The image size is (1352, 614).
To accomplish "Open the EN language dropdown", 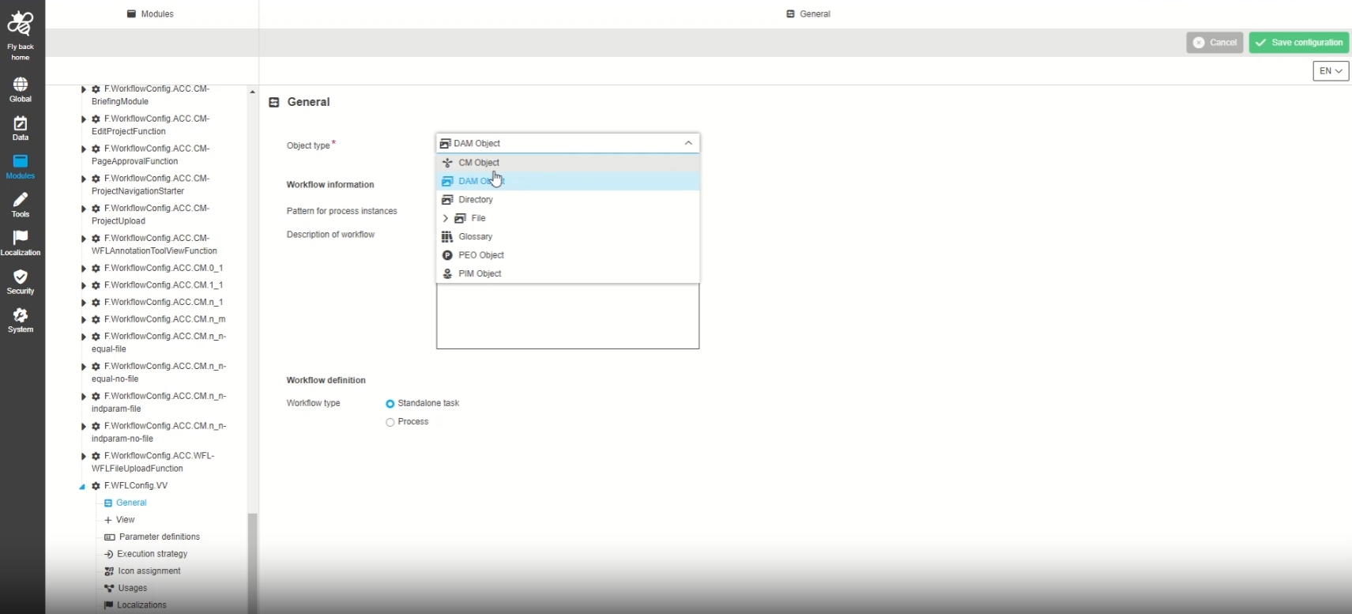I will click(x=1331, y=71).
